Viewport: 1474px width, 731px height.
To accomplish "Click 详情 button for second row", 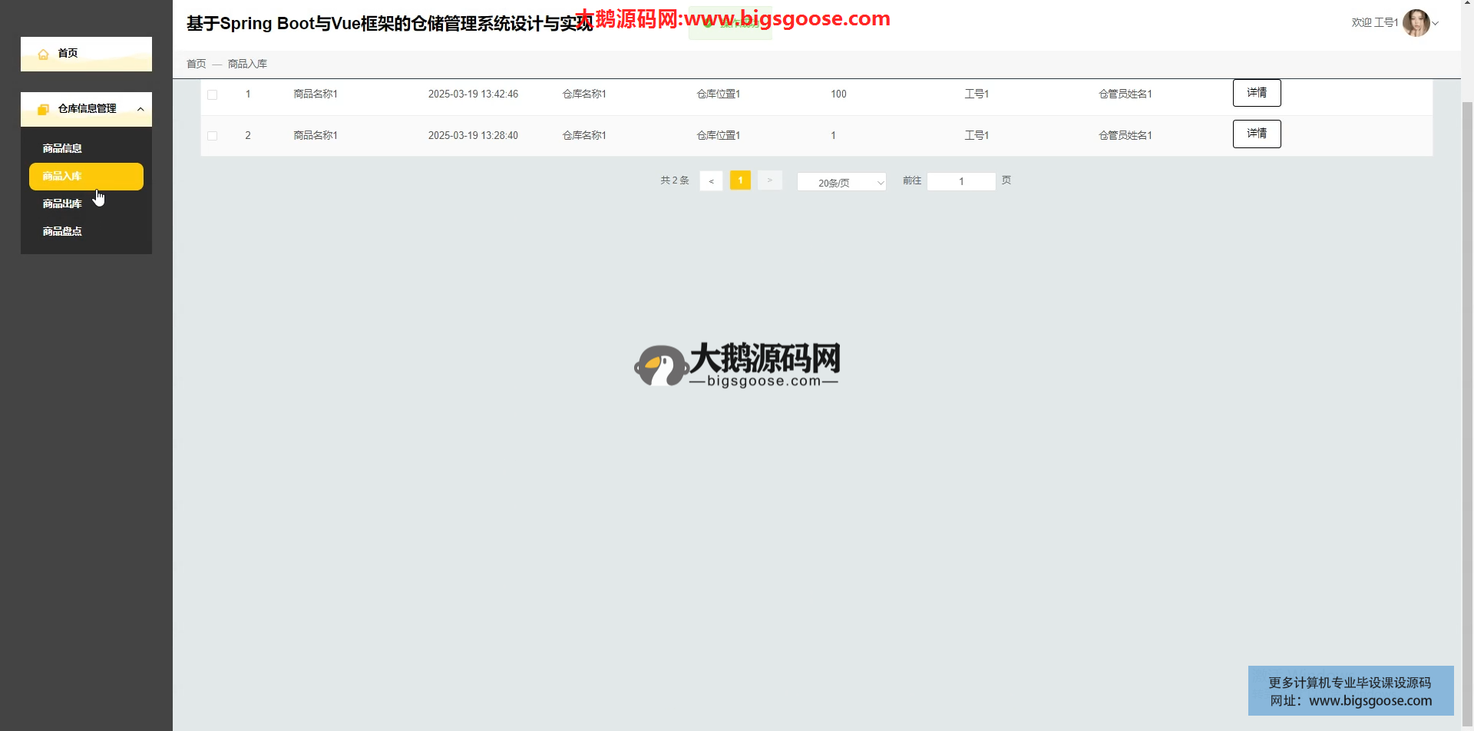I will (1256, 134).
